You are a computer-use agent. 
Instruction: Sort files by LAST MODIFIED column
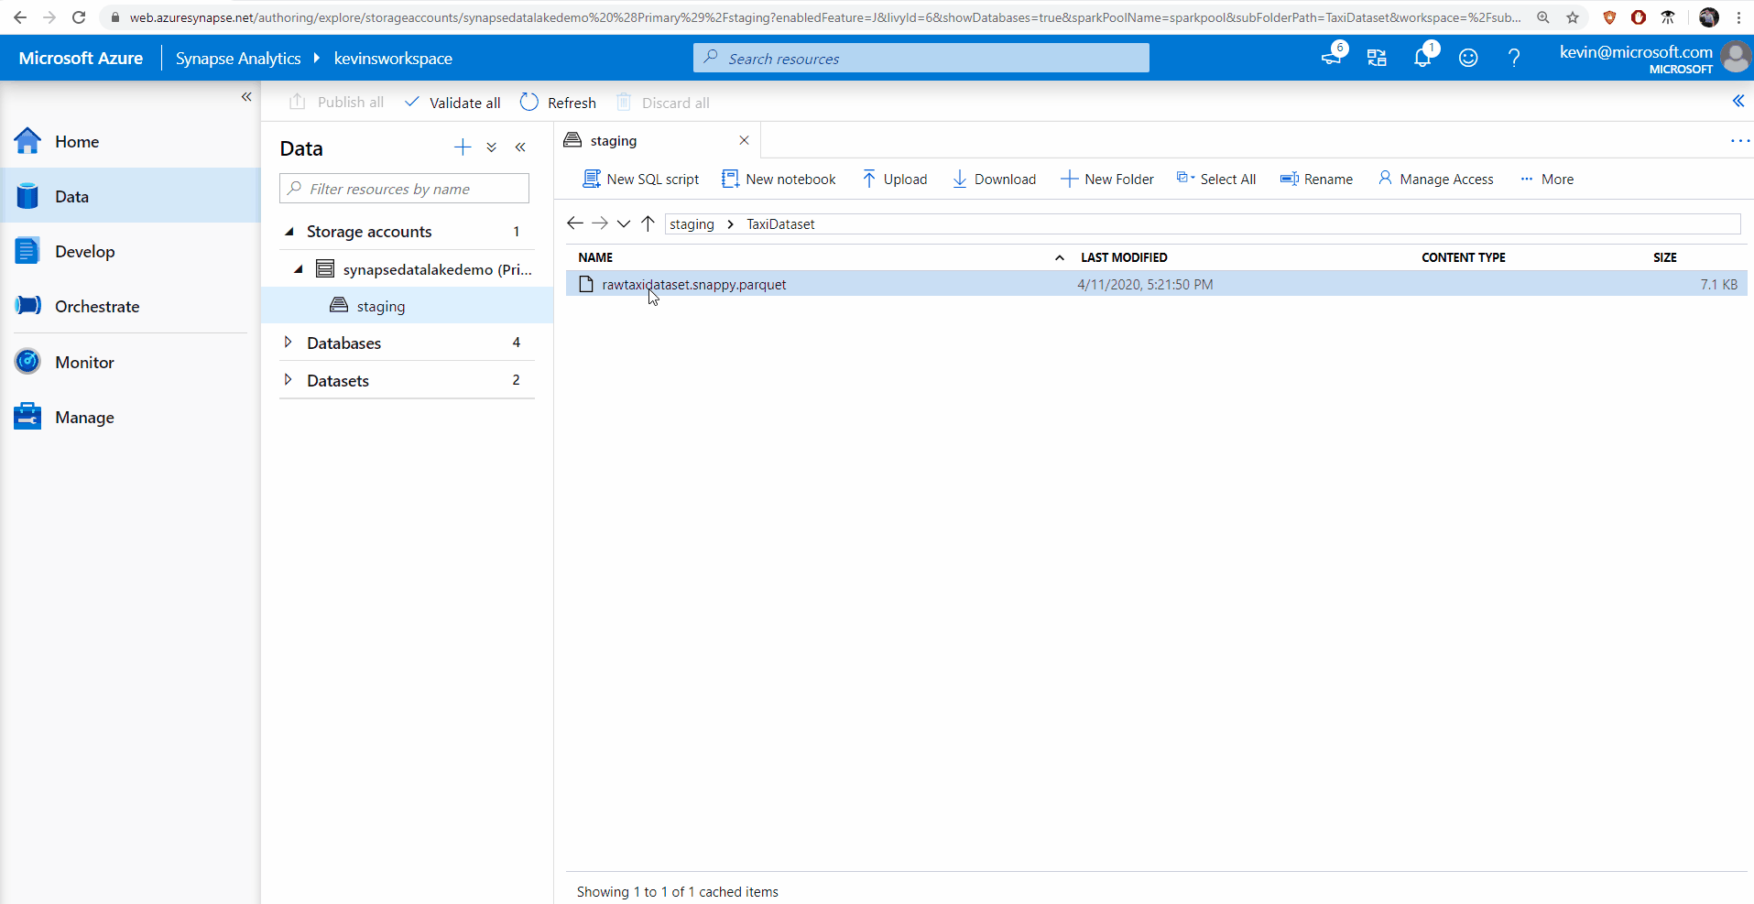pyautogui.click(x=1124, y=257)
